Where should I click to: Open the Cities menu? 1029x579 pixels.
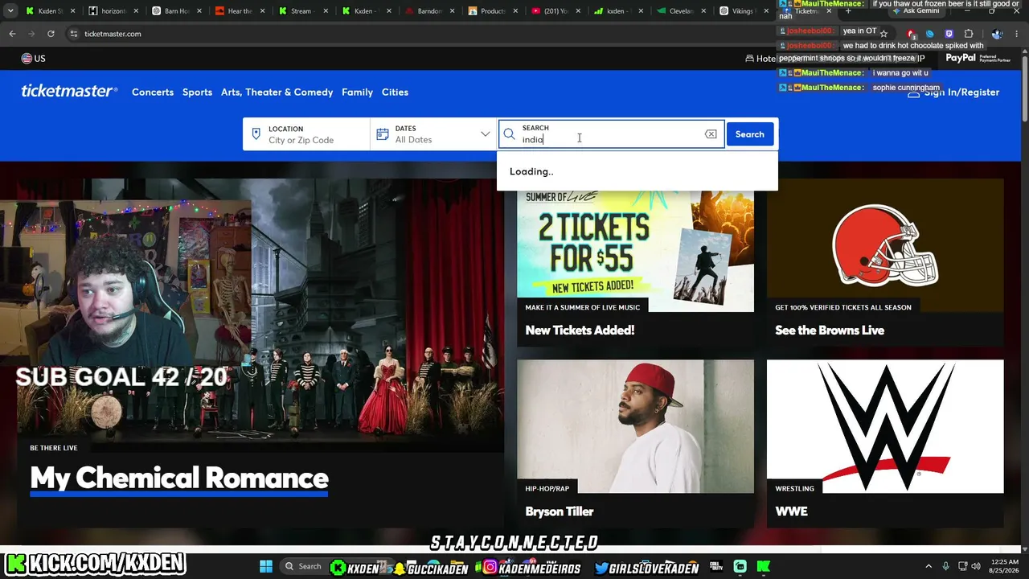(x=395, y=92)
